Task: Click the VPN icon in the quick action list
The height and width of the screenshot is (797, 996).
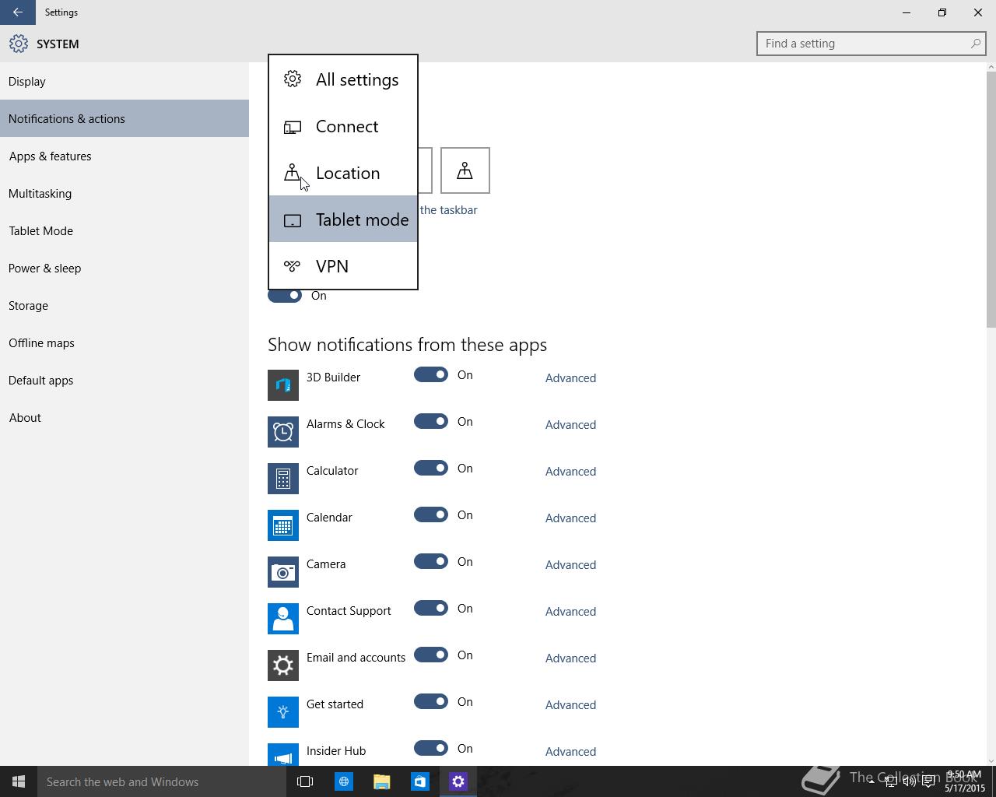Action: pyautogui.click(x=293, y=266)
